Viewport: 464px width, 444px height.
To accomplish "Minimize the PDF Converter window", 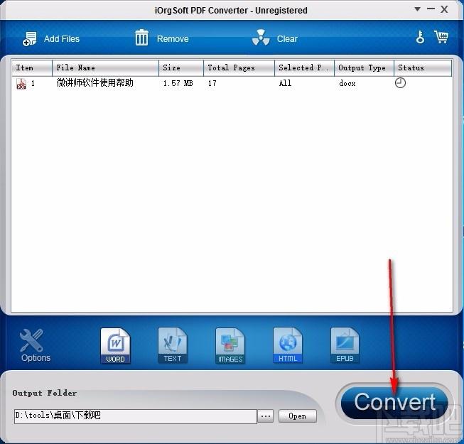I will [431, 9].
